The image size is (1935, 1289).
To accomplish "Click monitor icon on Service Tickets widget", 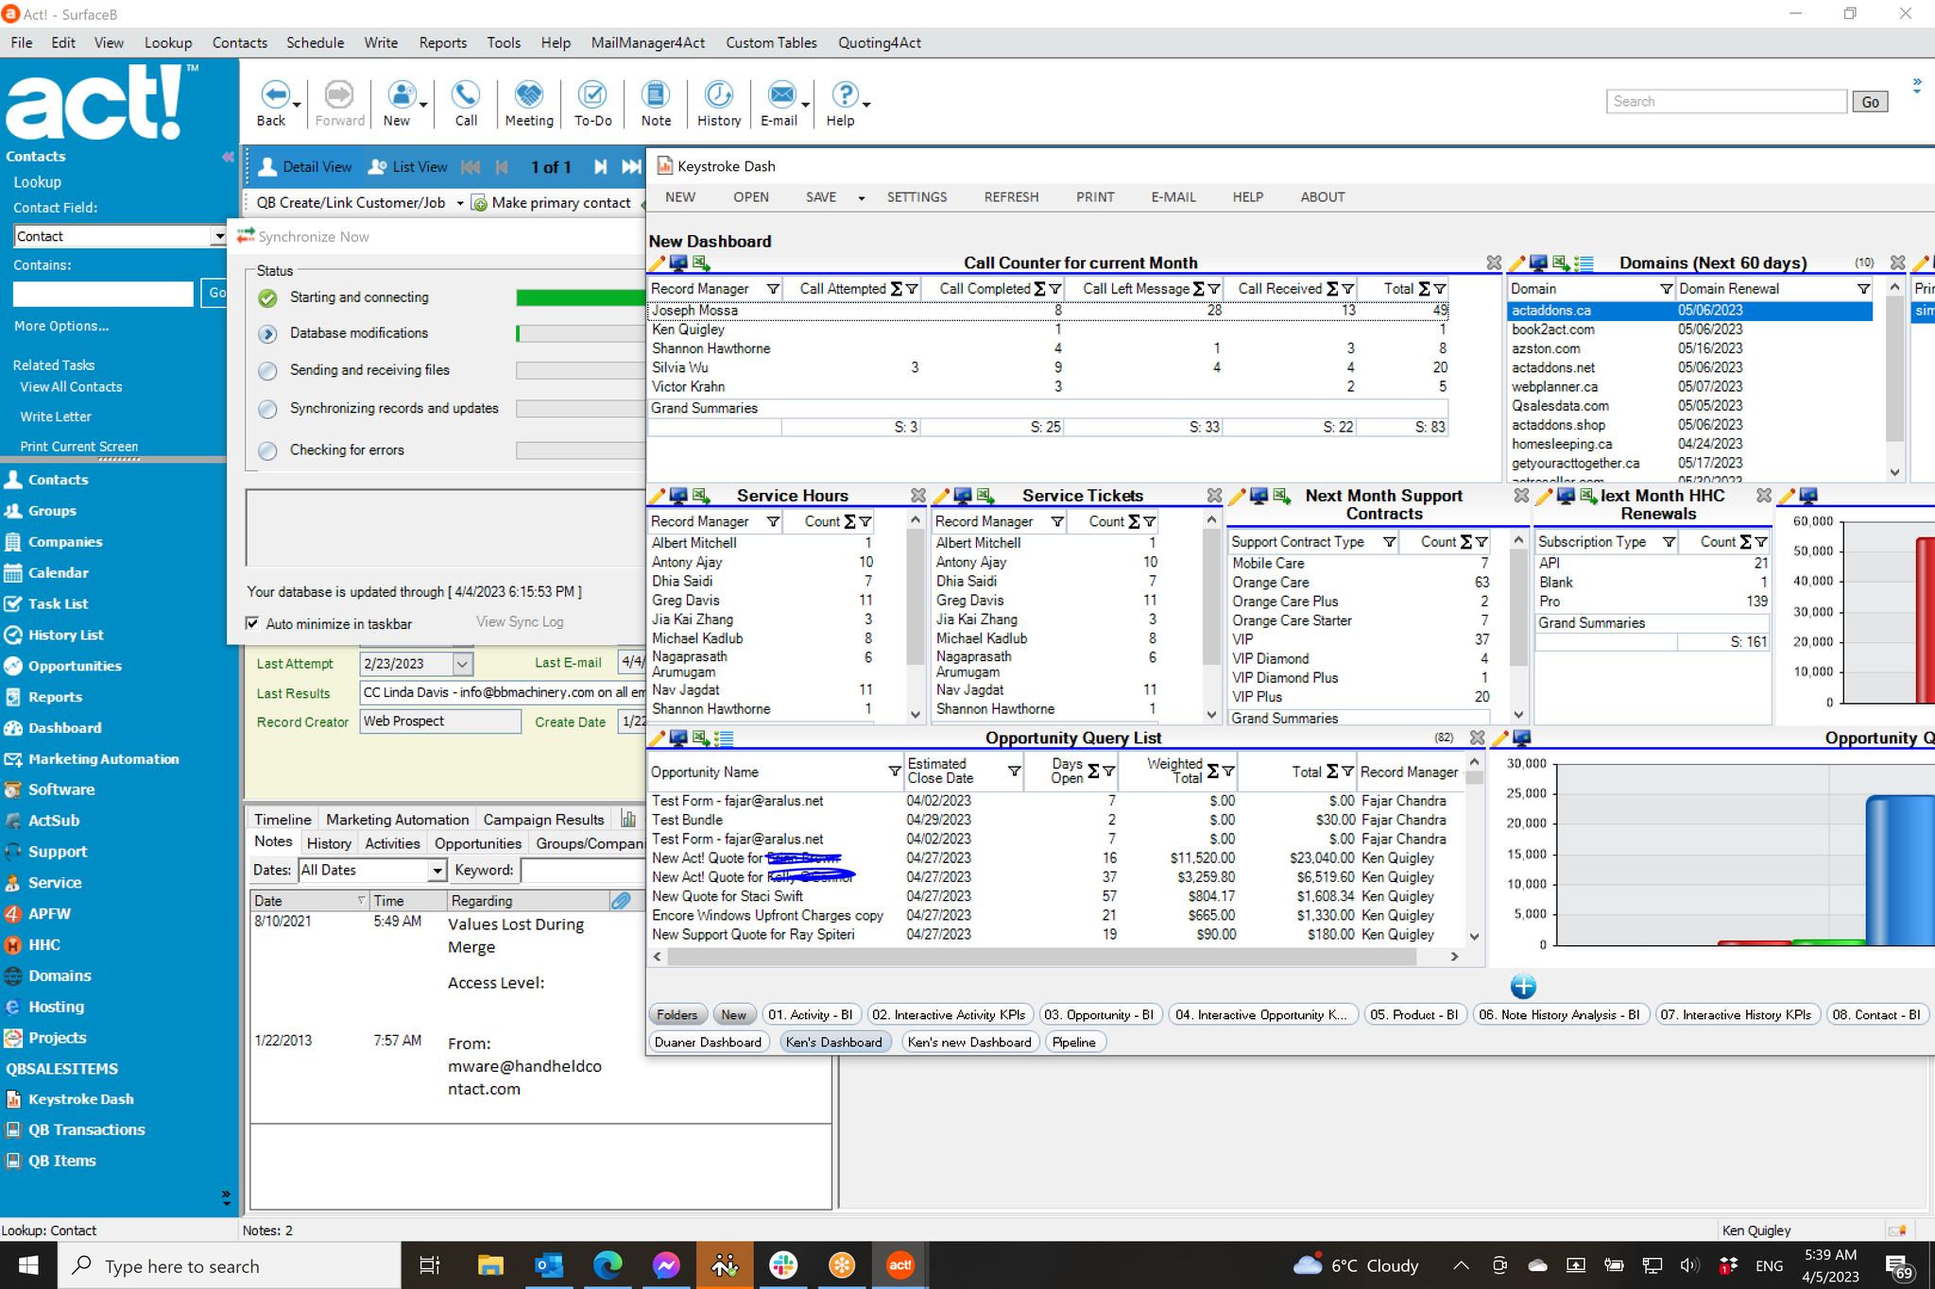I will pos(963,496).
